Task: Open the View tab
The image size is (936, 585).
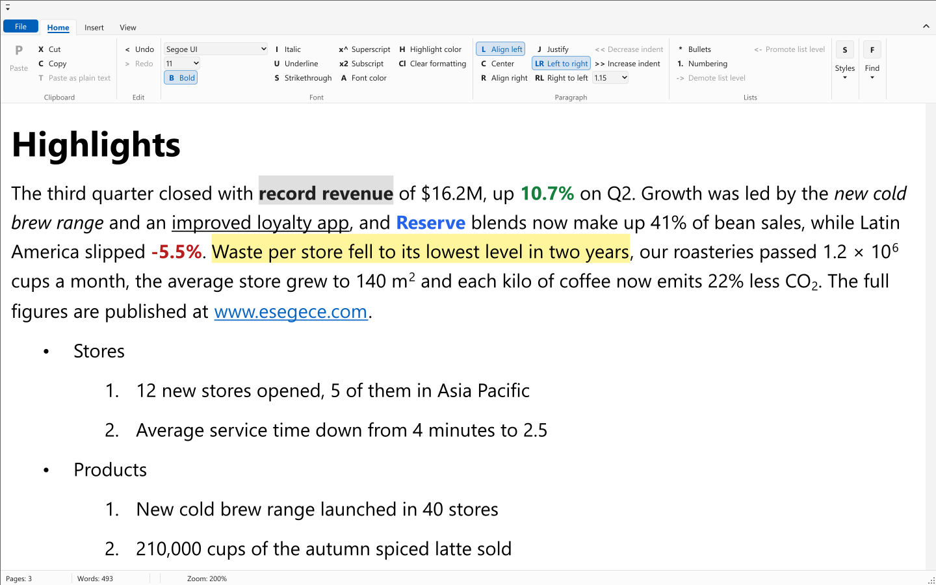Action: click(x=128, y=27)
